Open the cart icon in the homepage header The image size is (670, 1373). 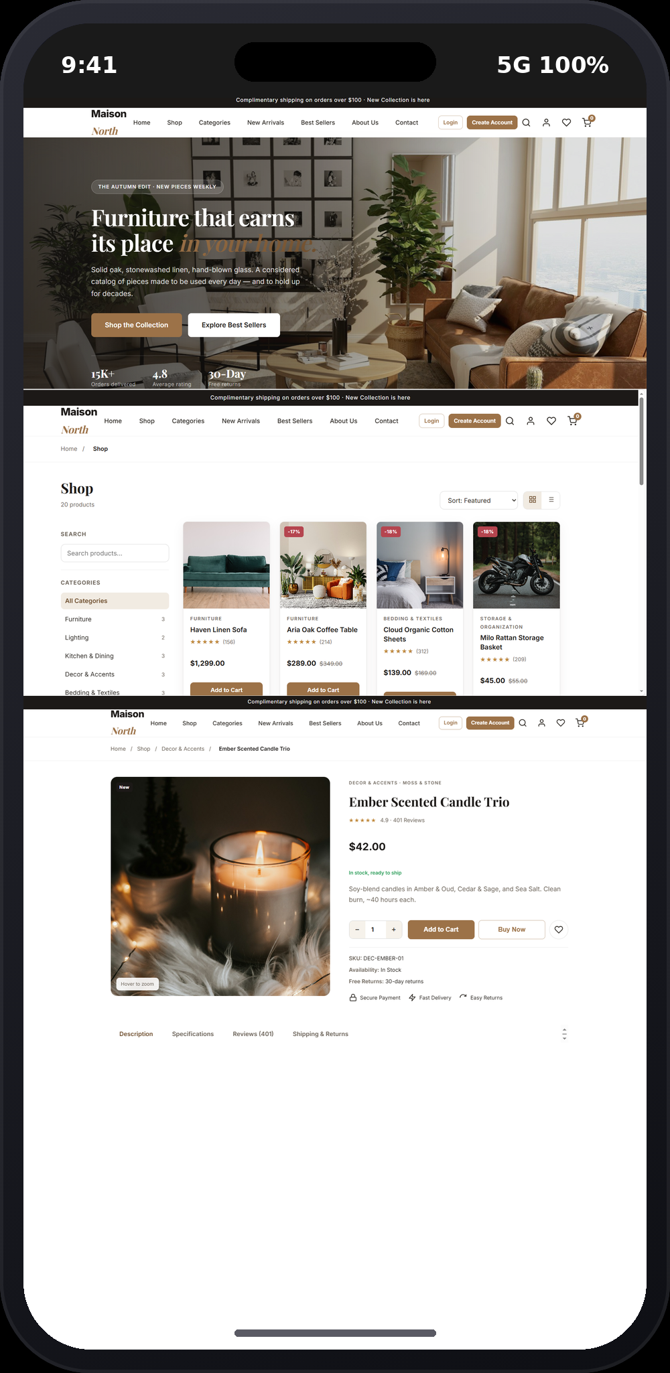pos(587,123)
